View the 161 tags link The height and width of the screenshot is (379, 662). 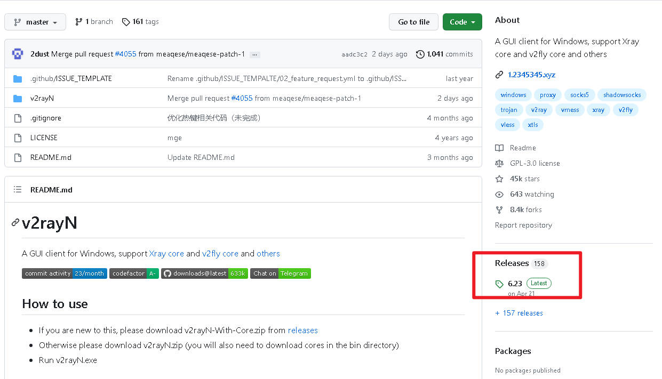tap(140, 22)
